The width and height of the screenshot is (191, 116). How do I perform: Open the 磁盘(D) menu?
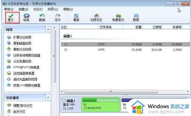(23, 9)
